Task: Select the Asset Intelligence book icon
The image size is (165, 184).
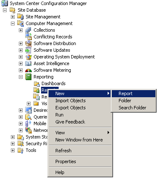Action: pyautogui.click(x=28, y=63)
